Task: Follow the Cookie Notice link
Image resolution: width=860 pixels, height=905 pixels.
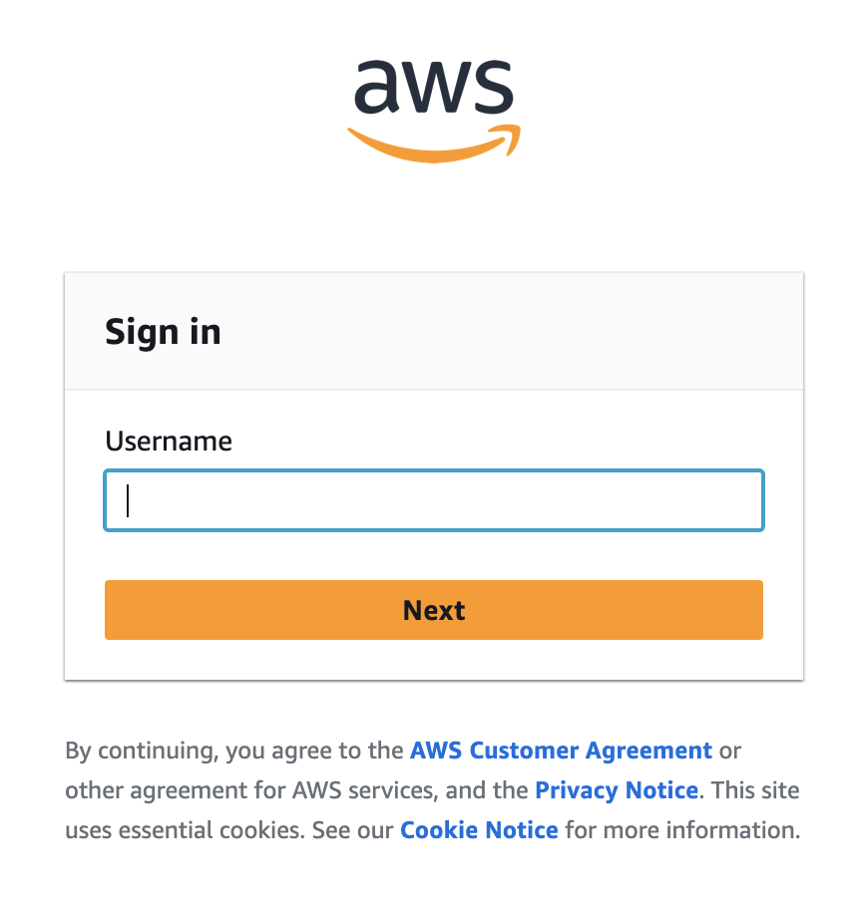Action: [479, 830]
